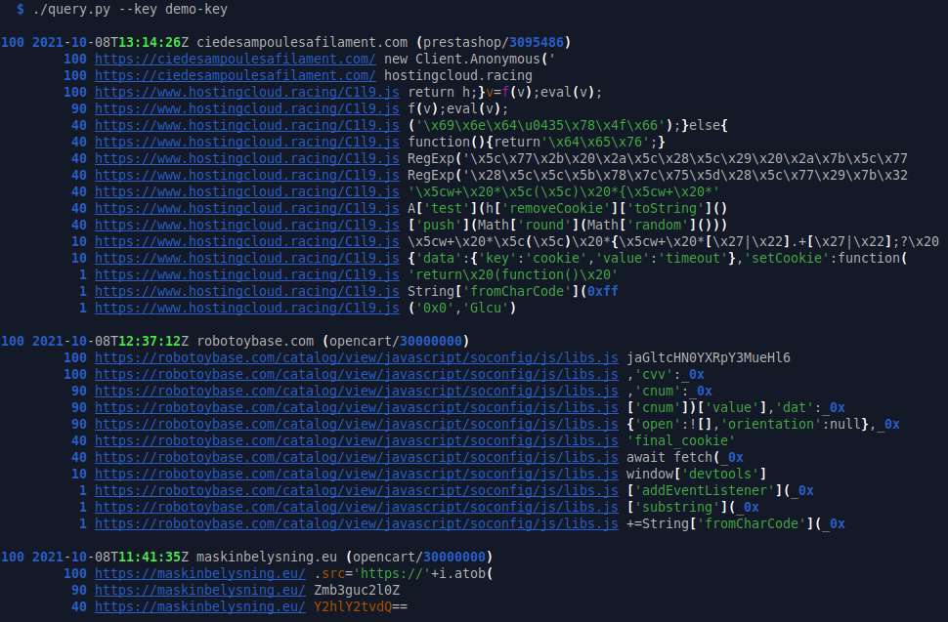Viewport: 948px width, 622px height.
Task: Click snippet Zmb3guc2l0Z
Action: (357, 590)
